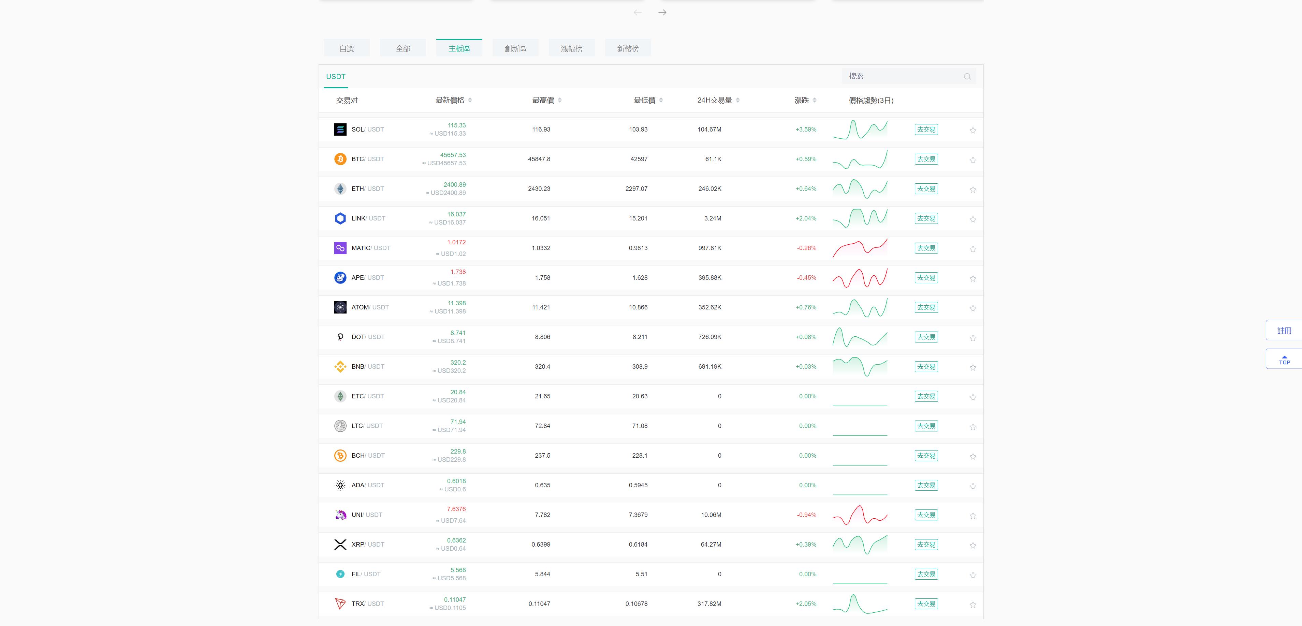Switch to the 漲幅榜 tab
Viewport: 1302px width, 626px height.
pos(572,48)
